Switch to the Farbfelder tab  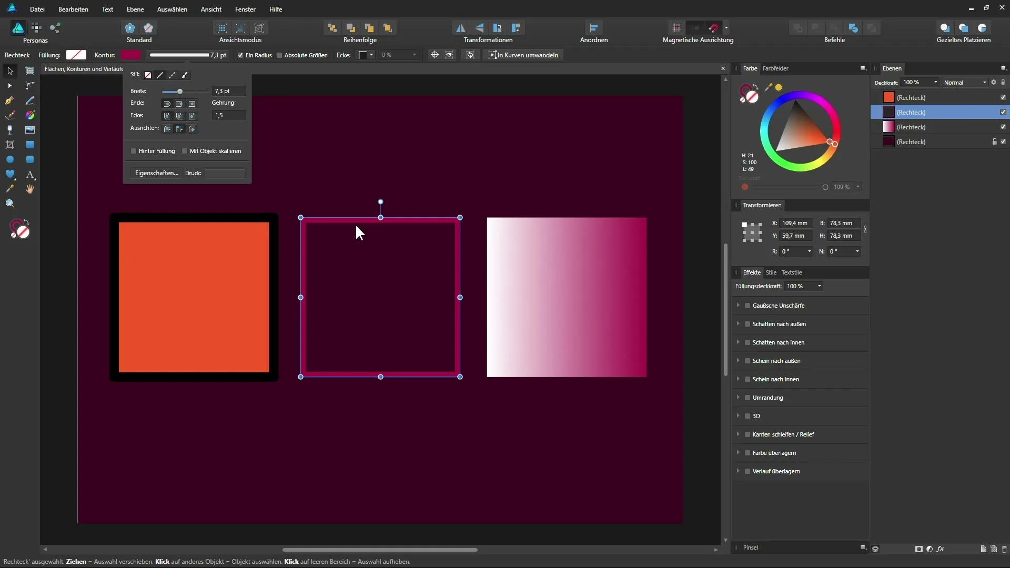pos(775,68)
